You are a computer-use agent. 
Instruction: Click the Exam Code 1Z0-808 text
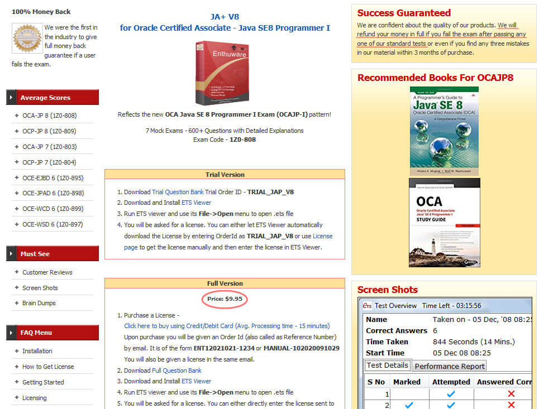pos(225,139)
